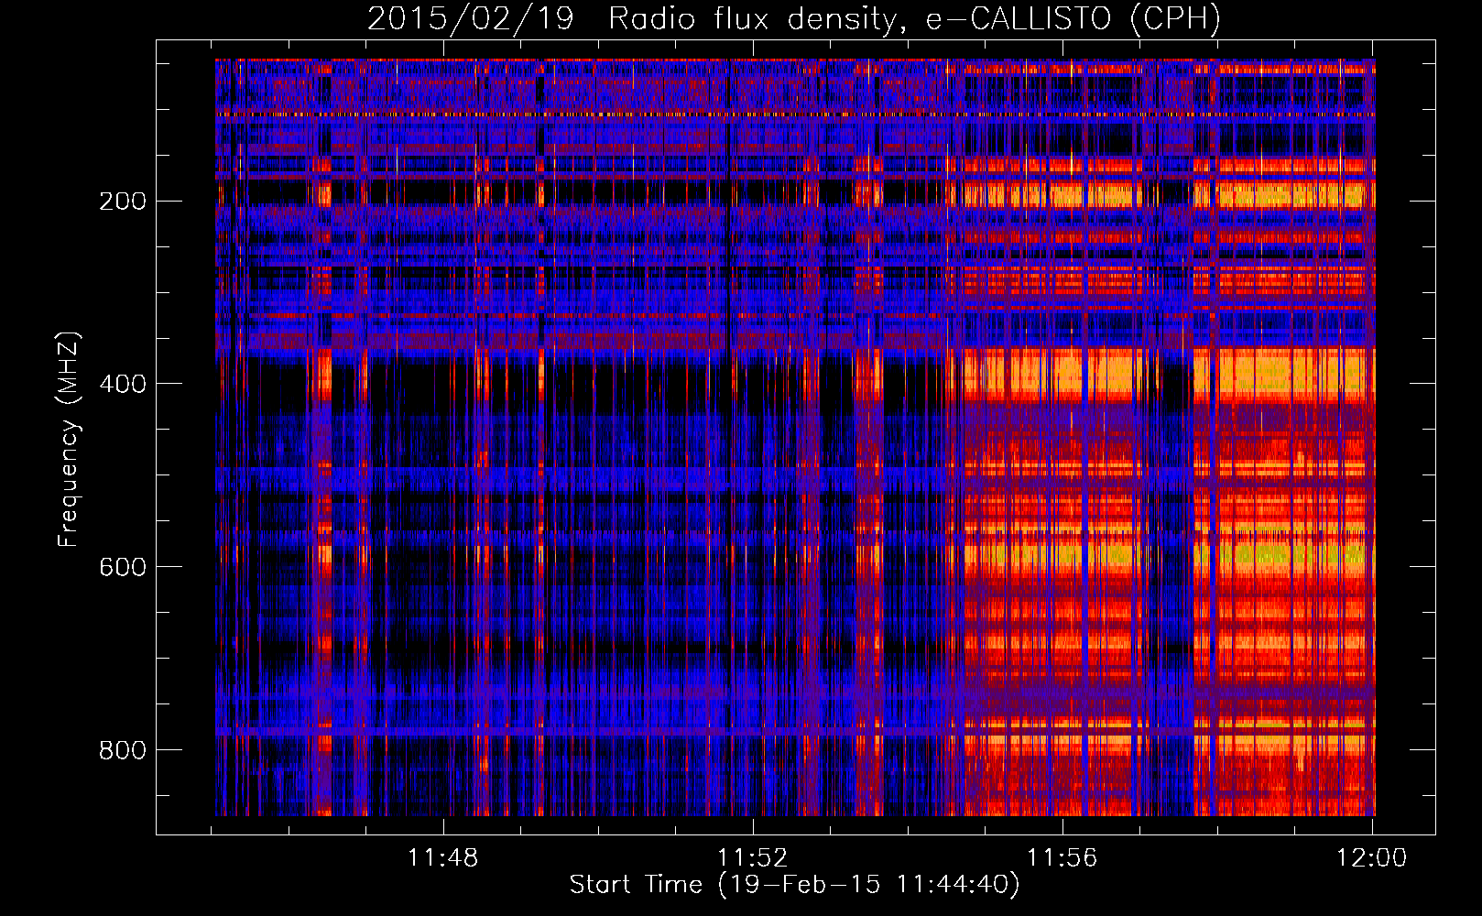Click the 'Frequency (MHZ)' y-axis label
1482x916 pixels.
click(x=69, y=439)
